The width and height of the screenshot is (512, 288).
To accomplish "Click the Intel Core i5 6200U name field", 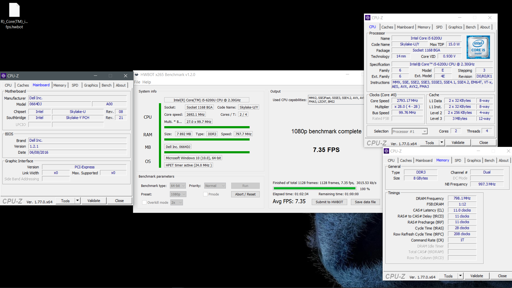I will tap(426, 38).
